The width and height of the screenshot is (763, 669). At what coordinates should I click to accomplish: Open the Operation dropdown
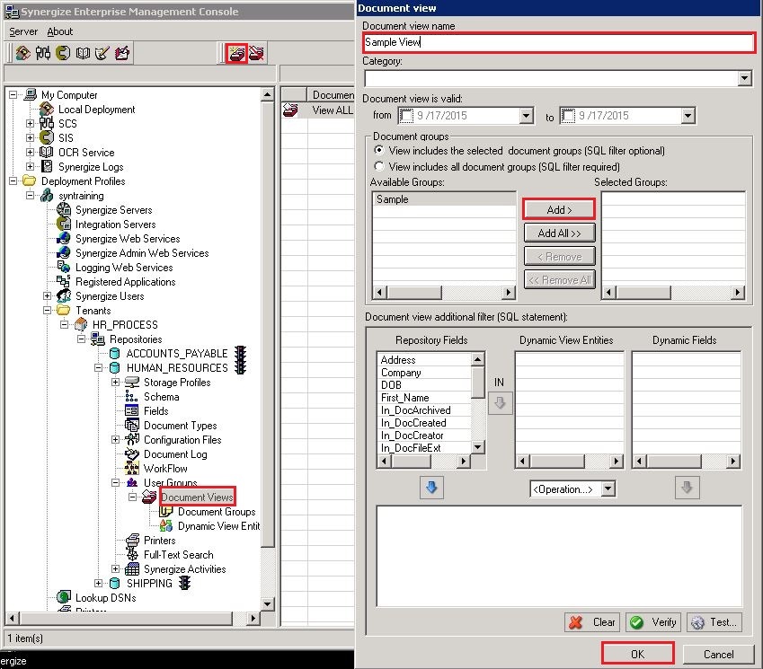608,489
